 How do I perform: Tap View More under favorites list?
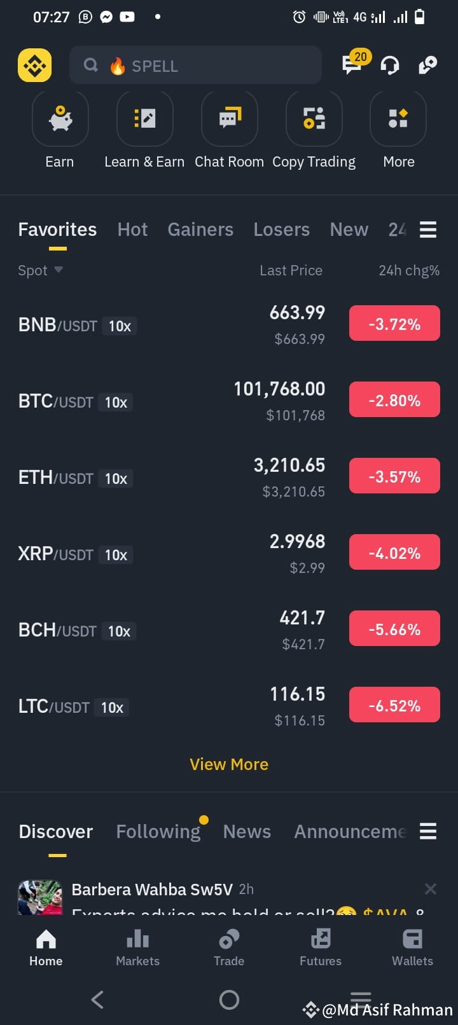pos(229,764)
